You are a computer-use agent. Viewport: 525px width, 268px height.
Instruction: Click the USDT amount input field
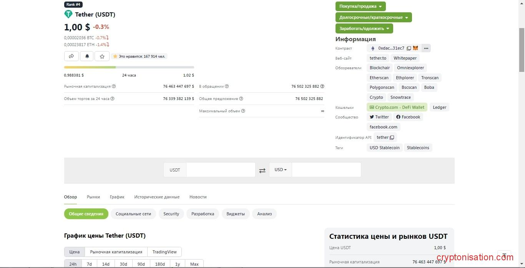pos(221,170)
